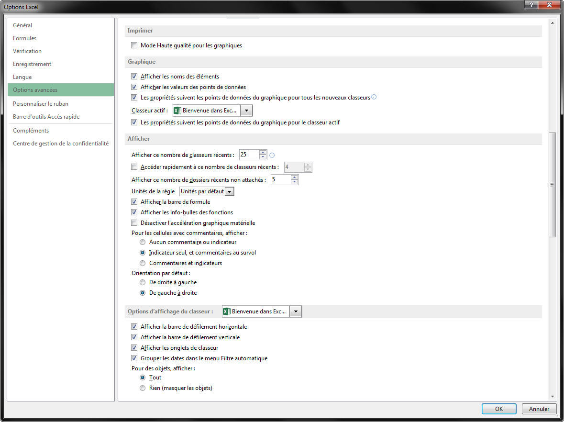Image resolution: width=564 pixels, height=422 pixels.
Task: Uncheck Afficher les info-bulles des fonctions
Action: [134, 212]
